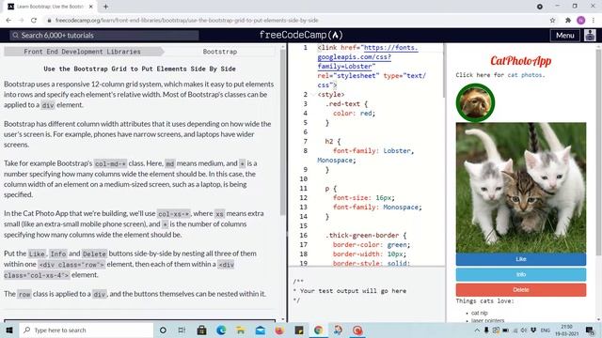Click the .thick-green-border code line
Image resolution: width=602 pixels, height=338 pixels.
[366, 236]
